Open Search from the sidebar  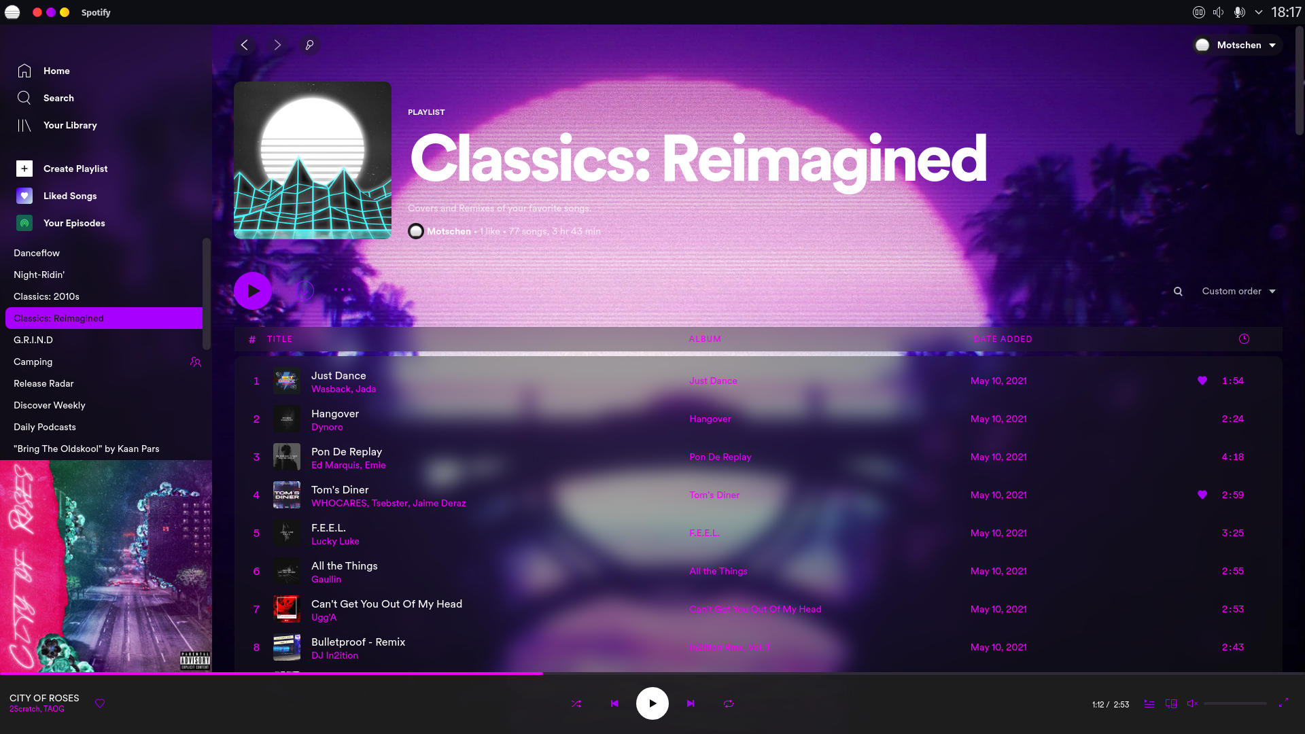pyautogui.click(x=59, y=98)
